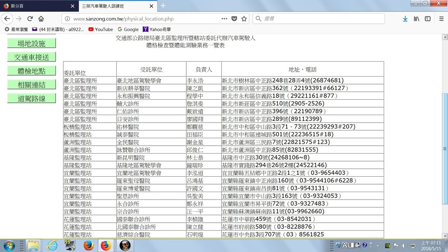448x252 pixels.
Task: Open the Firefox home page
Action: [41, 18]
